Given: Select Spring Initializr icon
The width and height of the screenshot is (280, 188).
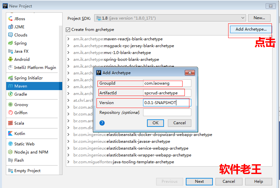Looking at the screenshot, I should coord(10,78).
